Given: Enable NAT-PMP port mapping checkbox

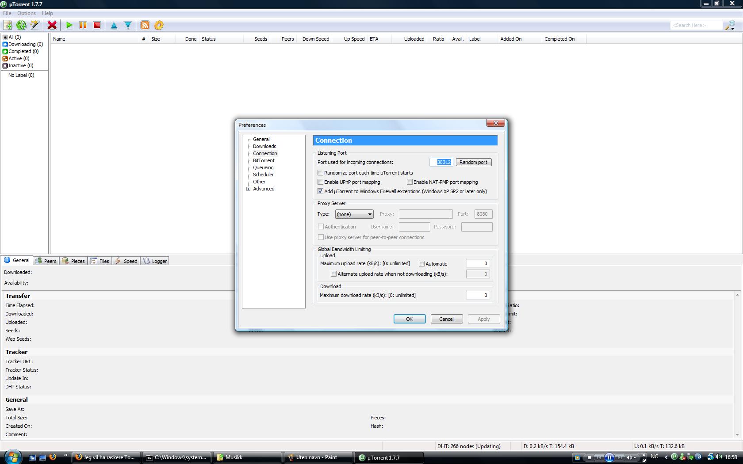Looking at the screenshot, I should point(410,182).
